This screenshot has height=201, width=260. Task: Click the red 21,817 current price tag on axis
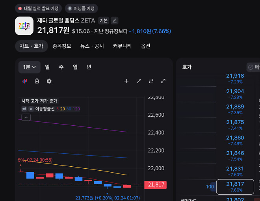point(156,185)
